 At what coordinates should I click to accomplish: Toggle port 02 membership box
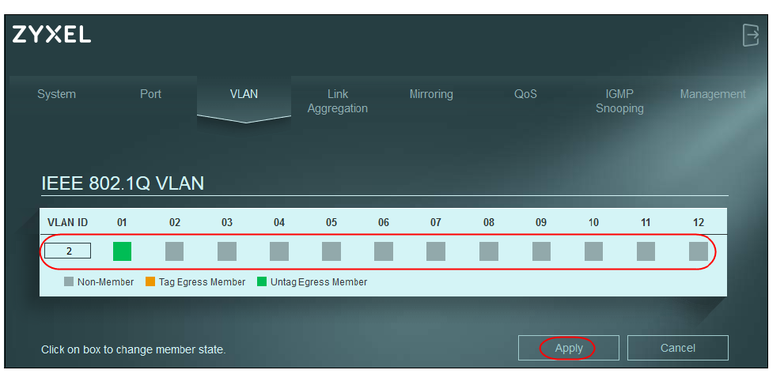(174, 251)
